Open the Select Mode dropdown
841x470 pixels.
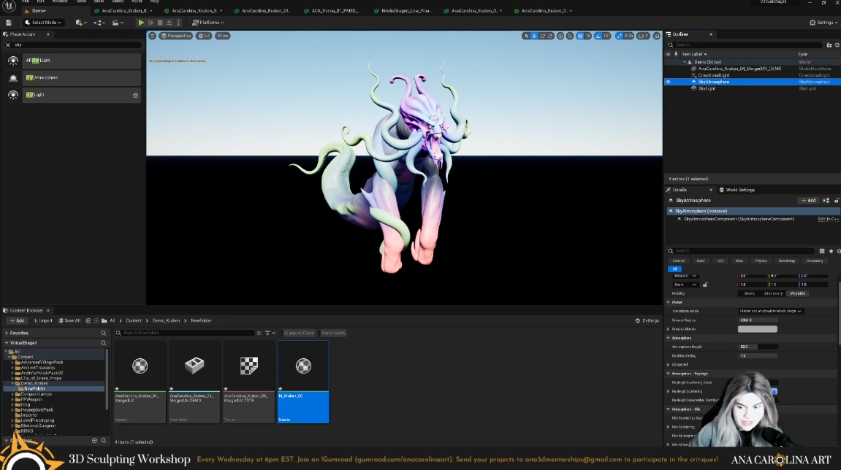pyautogui.click(x=43, y=23)
